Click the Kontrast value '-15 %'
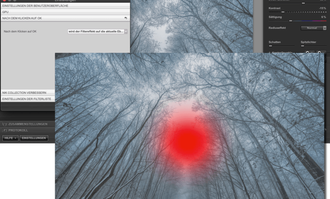The height and width of the screenshot is (199, 330). tap(322, 8)
